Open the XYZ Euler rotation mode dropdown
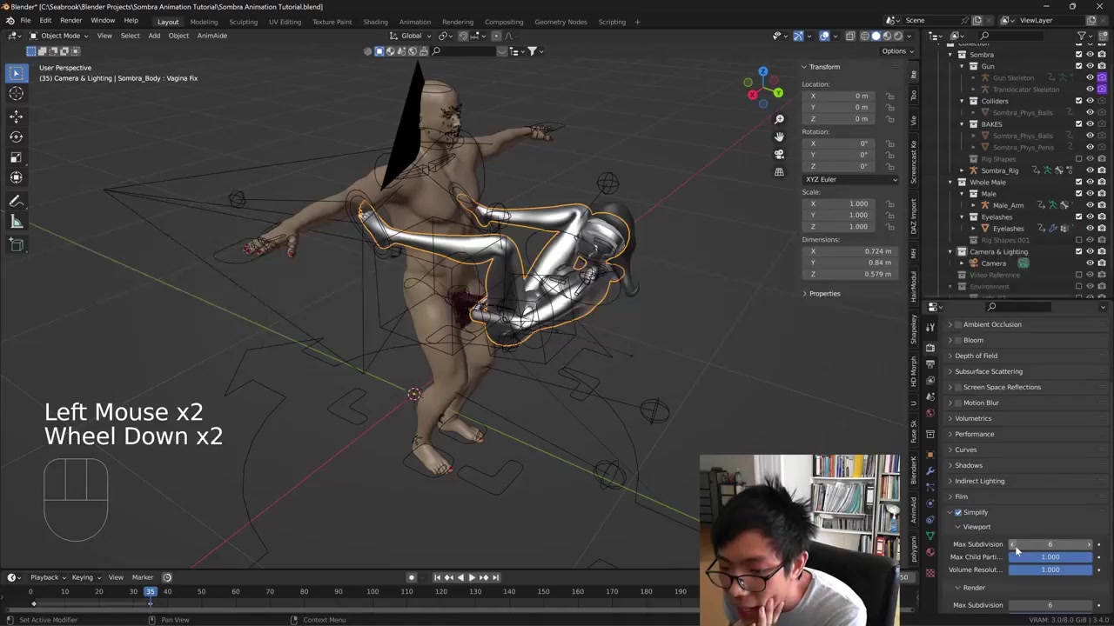This screenshot has width=1114, height=626. (850, 179)
